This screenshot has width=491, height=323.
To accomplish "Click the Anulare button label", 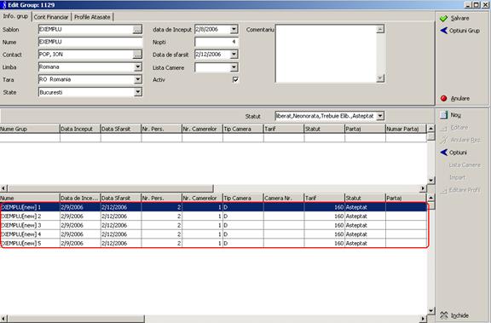I will (x=460, y=98).
